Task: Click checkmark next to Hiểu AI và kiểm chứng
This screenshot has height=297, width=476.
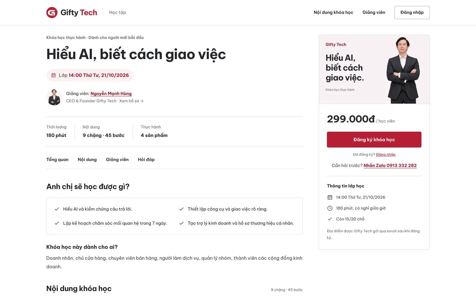Action: (57, 209)
